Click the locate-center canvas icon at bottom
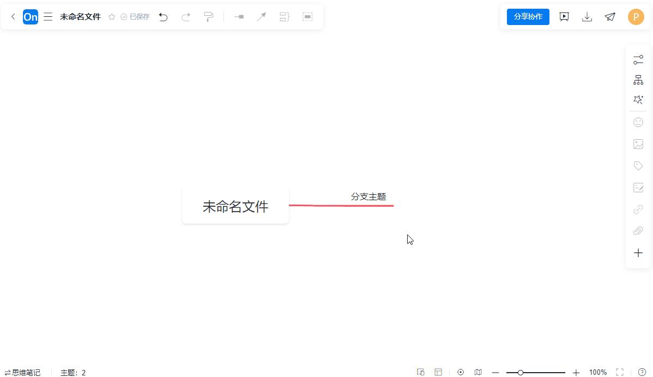This screenshot has width=653, height=377. (x=461, y=372)
